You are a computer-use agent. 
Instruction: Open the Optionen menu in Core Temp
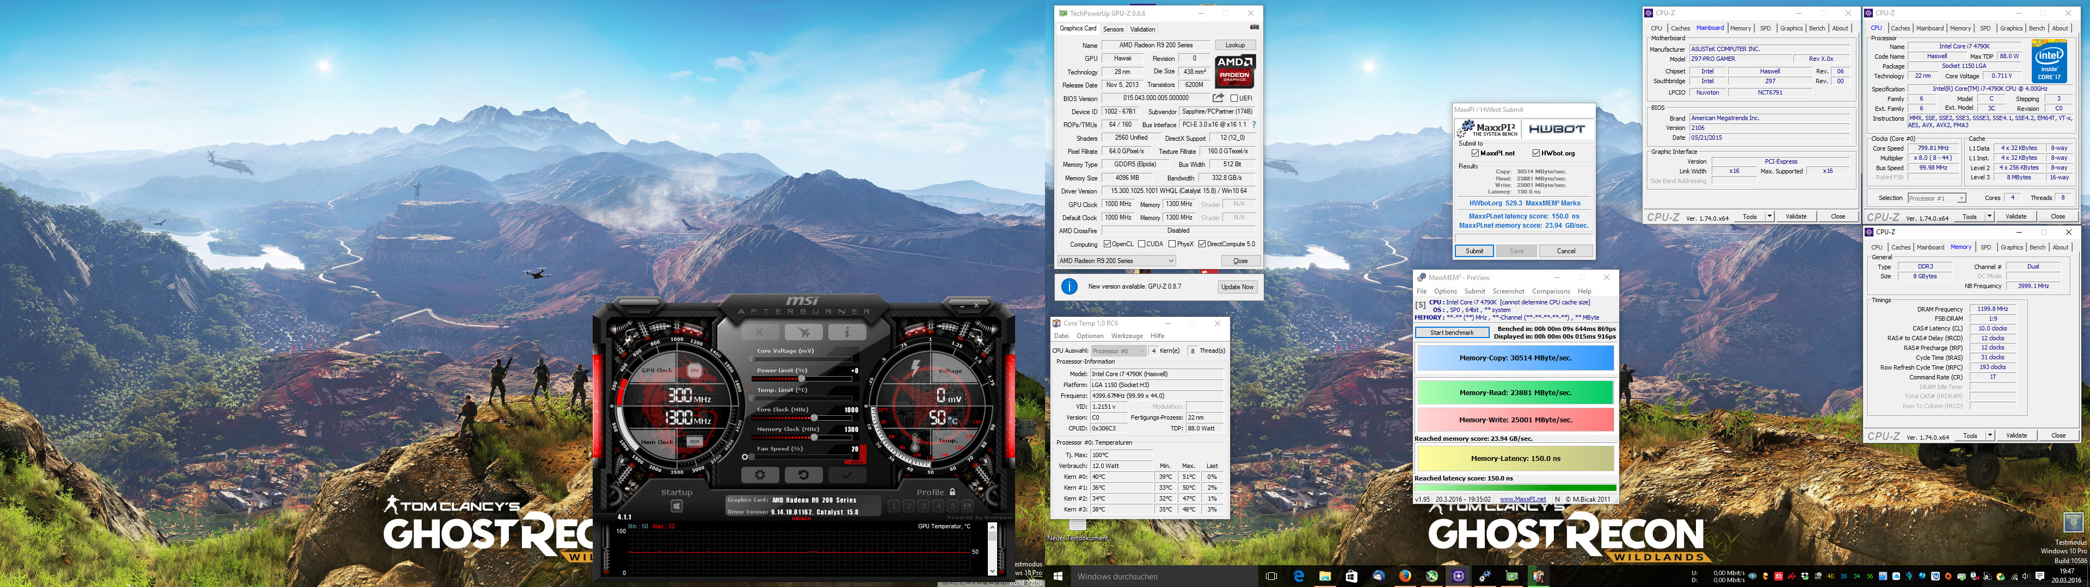pos(1090,336)
